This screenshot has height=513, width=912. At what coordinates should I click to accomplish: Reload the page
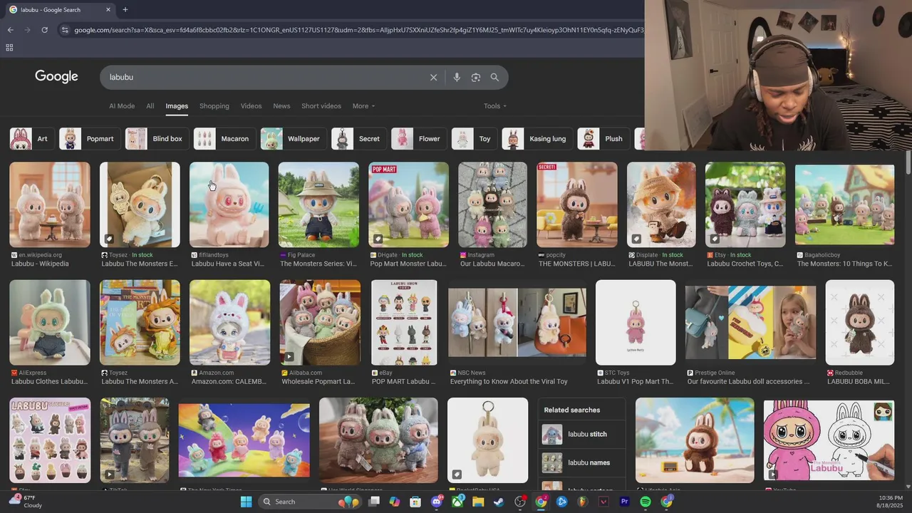point(44,30)
